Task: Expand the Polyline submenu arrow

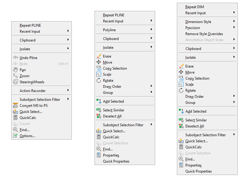Action: coord(151,29)
